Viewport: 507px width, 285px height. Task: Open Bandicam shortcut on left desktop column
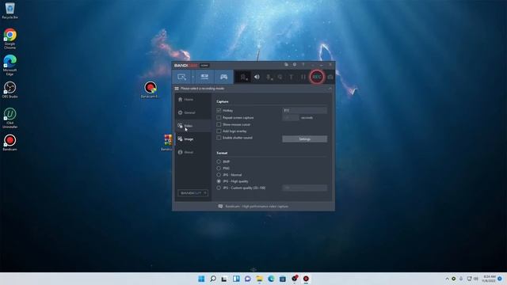(x=10, y=142)
